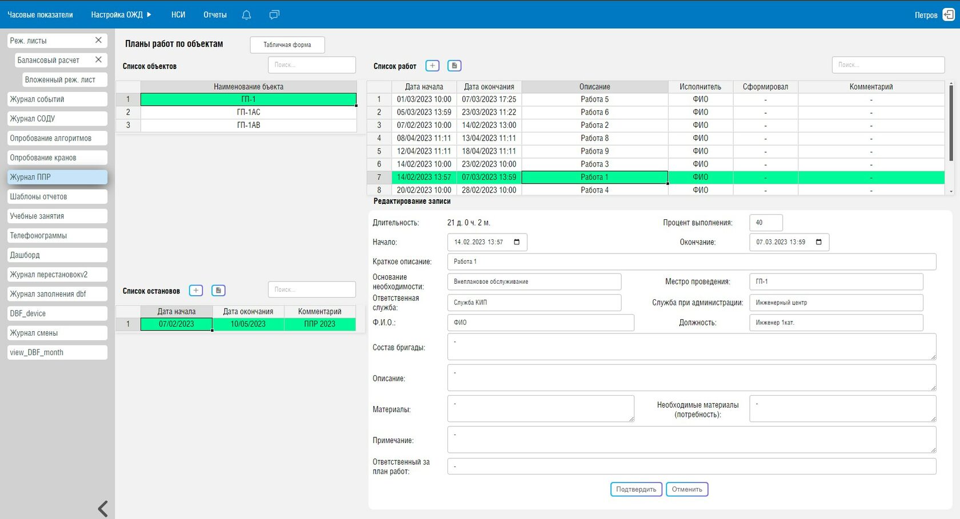Close the Реж. листы item

coord(98,40)
